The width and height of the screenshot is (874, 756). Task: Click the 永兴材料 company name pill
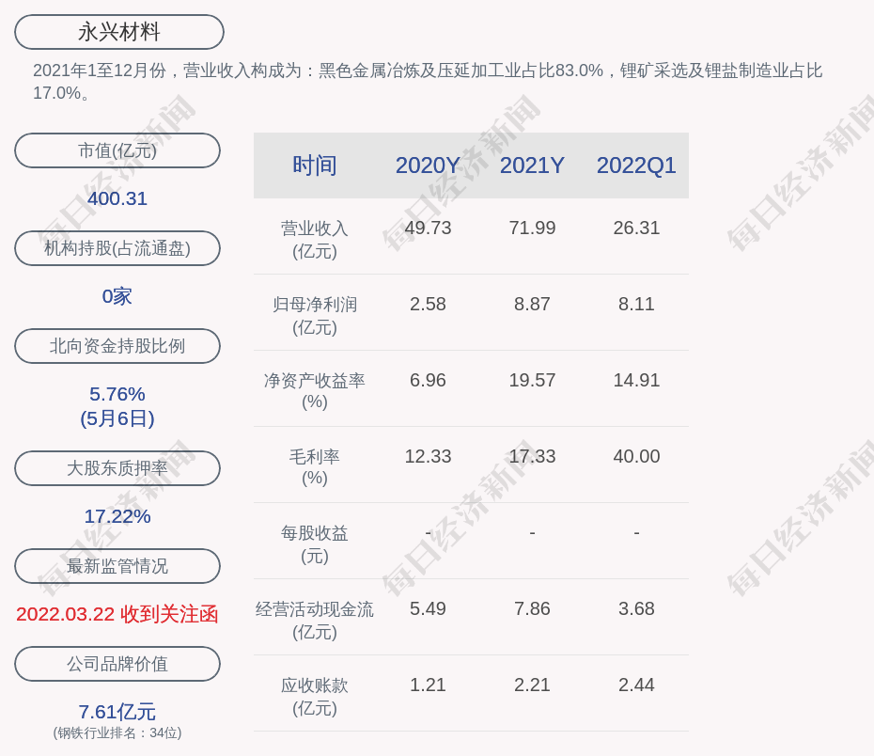point(119,32)
